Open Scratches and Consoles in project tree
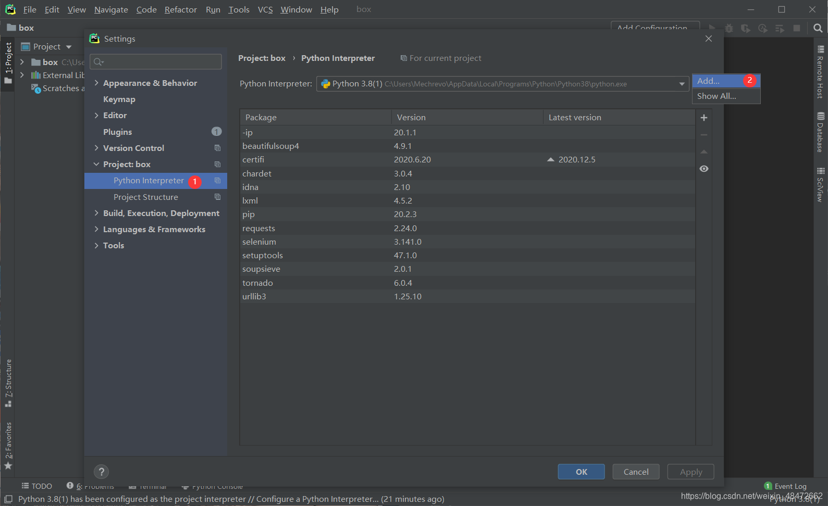The width and height of the screenshot is (828, 506). 57,88
